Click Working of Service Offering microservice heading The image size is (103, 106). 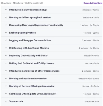point(32,86)
